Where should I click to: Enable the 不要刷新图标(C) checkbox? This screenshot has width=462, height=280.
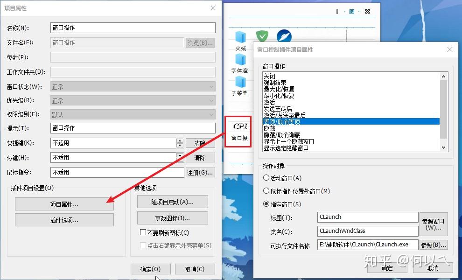tap(144, 233)
